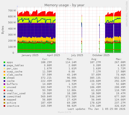This screenshot has height=115, width=129.
Task: Click the 'swap_cache' legend label
Action: click(15, 72)
